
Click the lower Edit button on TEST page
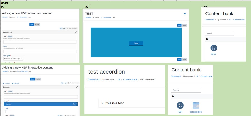179,59
